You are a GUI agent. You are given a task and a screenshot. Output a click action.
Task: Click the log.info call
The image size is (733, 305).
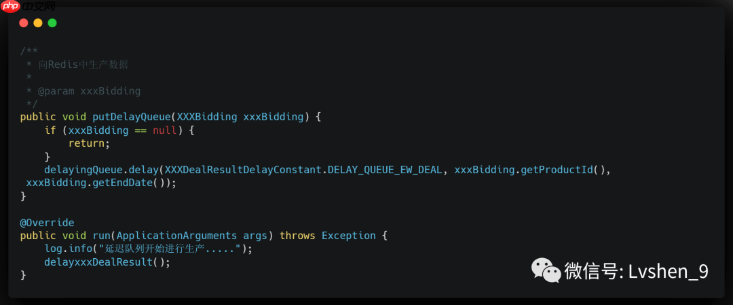tap(69, 249)
